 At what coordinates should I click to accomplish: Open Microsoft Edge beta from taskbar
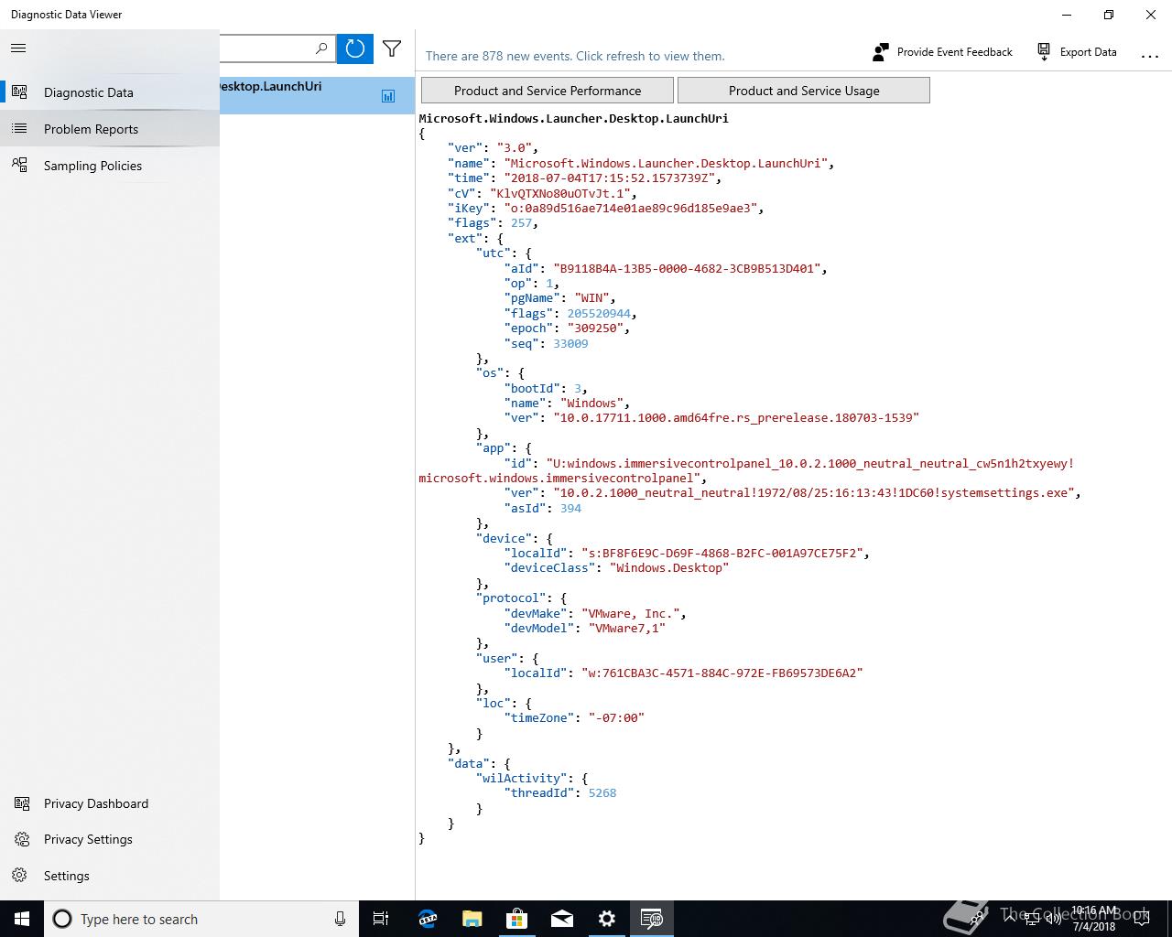428,919
